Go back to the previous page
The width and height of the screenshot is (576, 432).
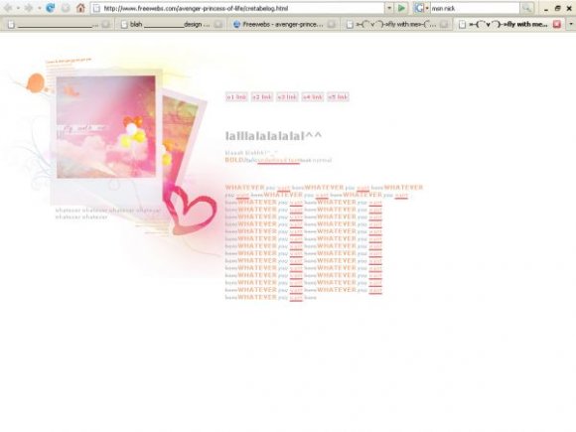click(x=7, y=8)
